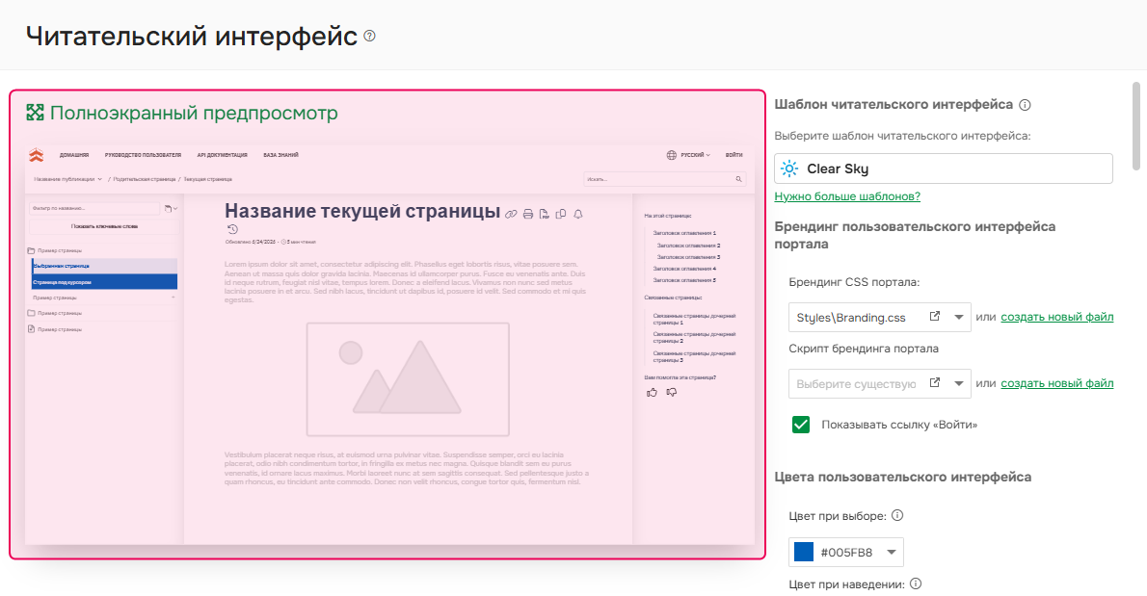Image resolution: width=1147 pixels, height=596 pixels.
Task: Toggle Показывать ссылку «Войти» checkbox
Action: pyautogui.click(x=801, y=425)
